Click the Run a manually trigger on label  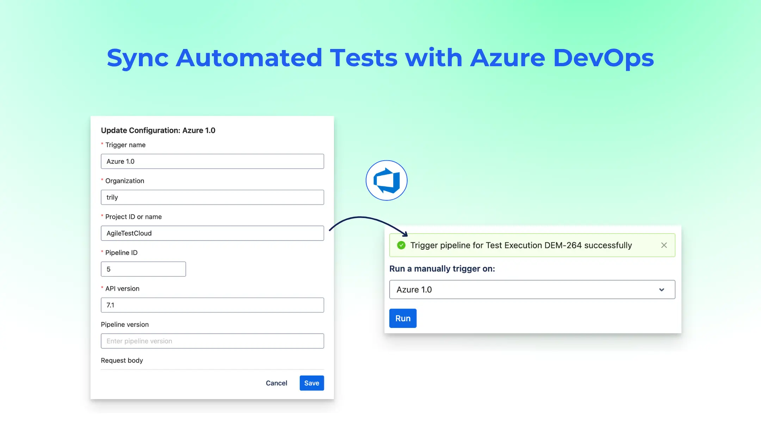pyautogui.click(x=442, y=269)
